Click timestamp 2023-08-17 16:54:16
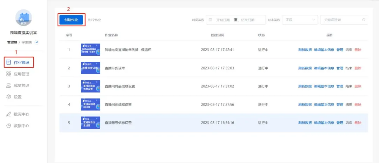This screenshot has width=379, height=163. click(x=218, y=123)
